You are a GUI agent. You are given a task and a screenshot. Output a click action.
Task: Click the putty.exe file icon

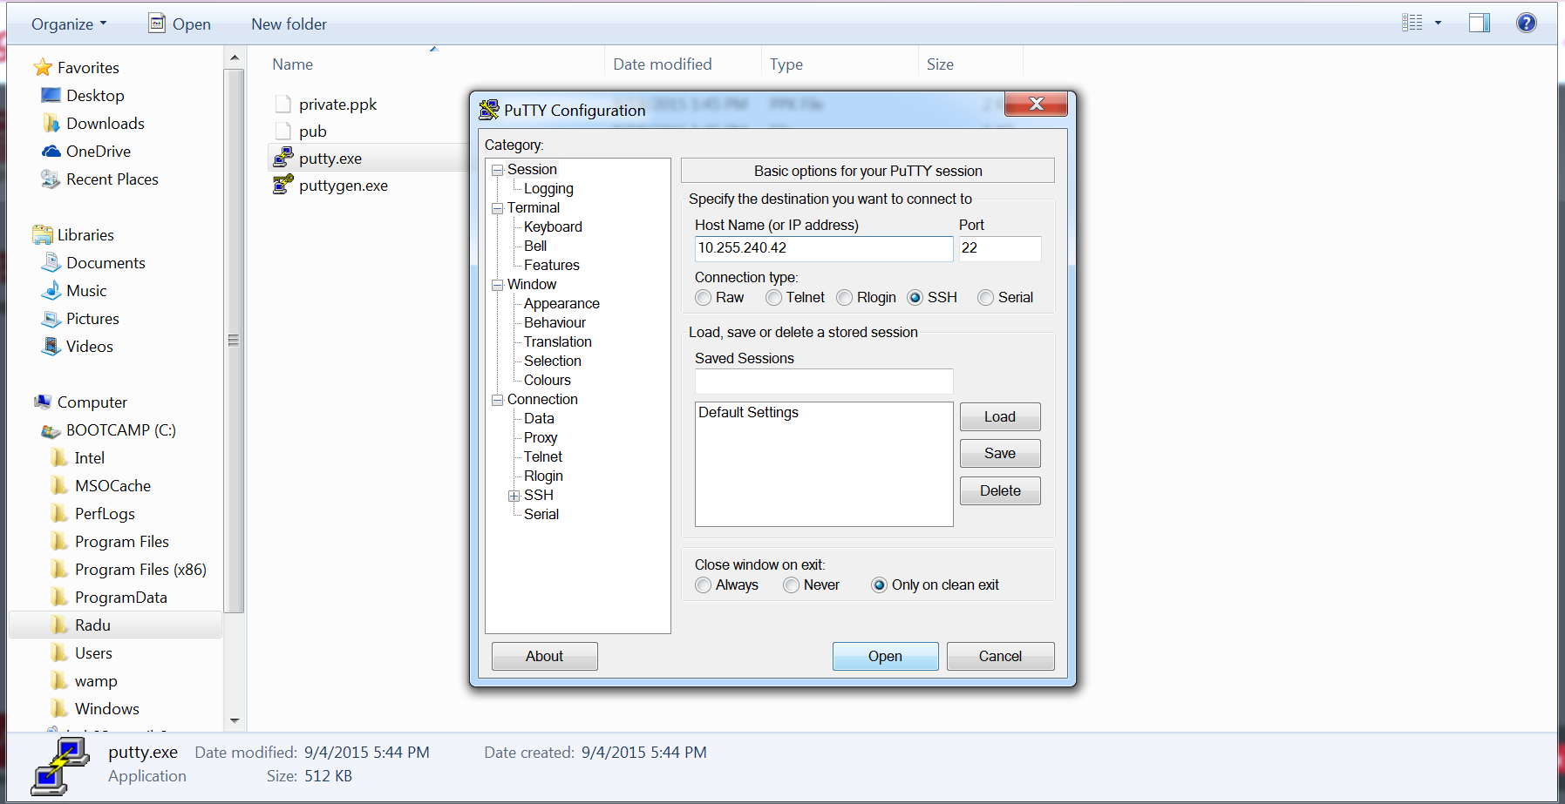tap(282, 158)
